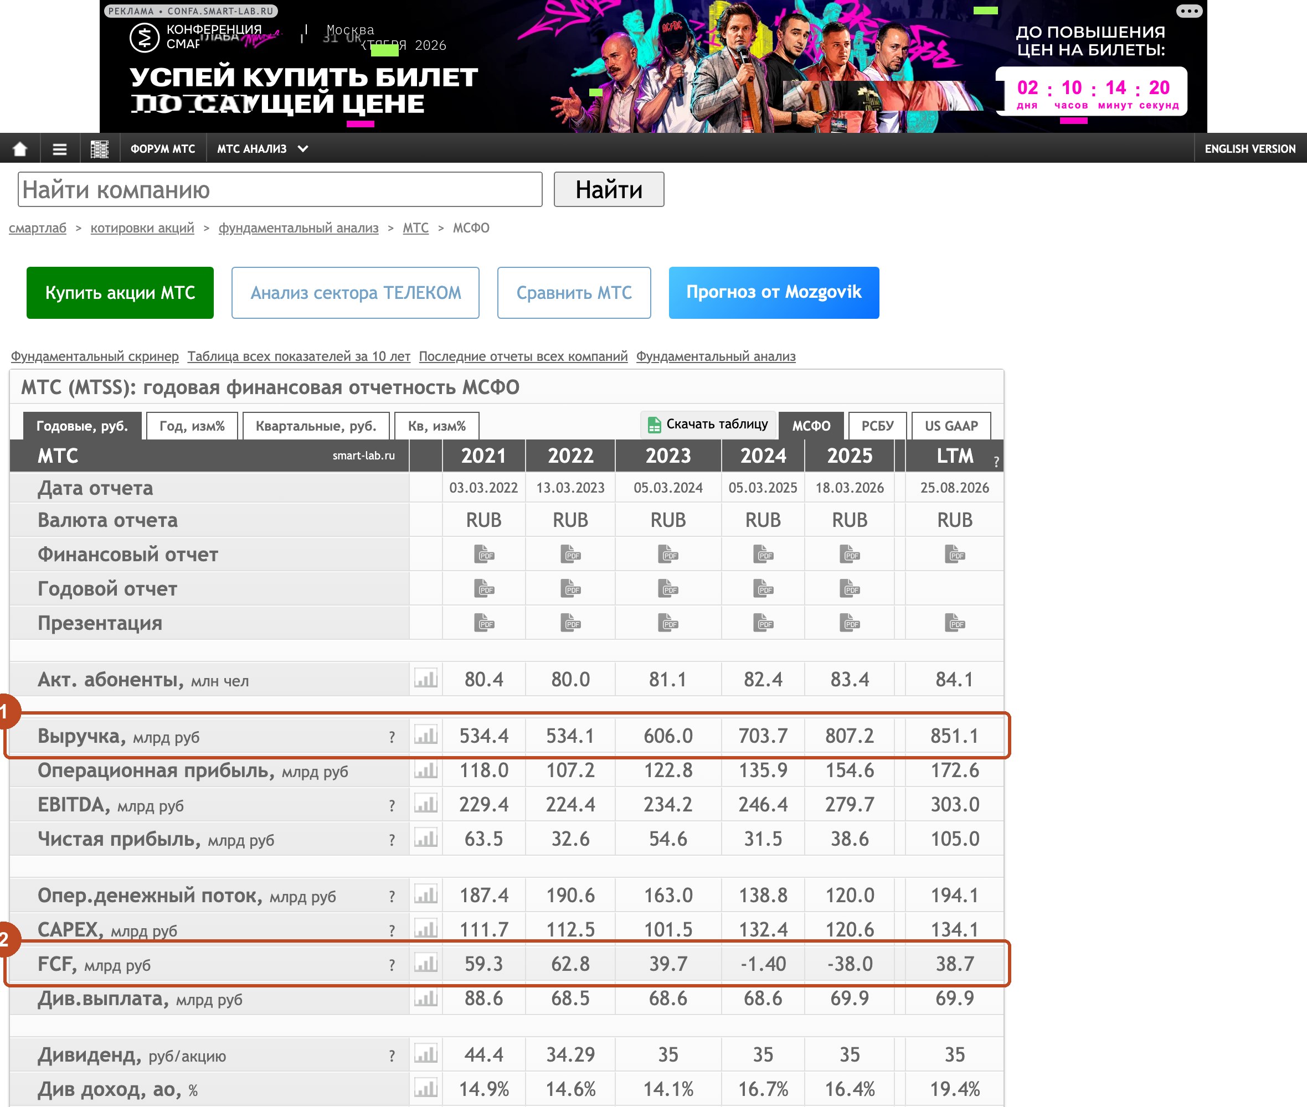Show chart for CAPEX row
Viewport: 1307px width, 1107px height.
pos(426,929)
